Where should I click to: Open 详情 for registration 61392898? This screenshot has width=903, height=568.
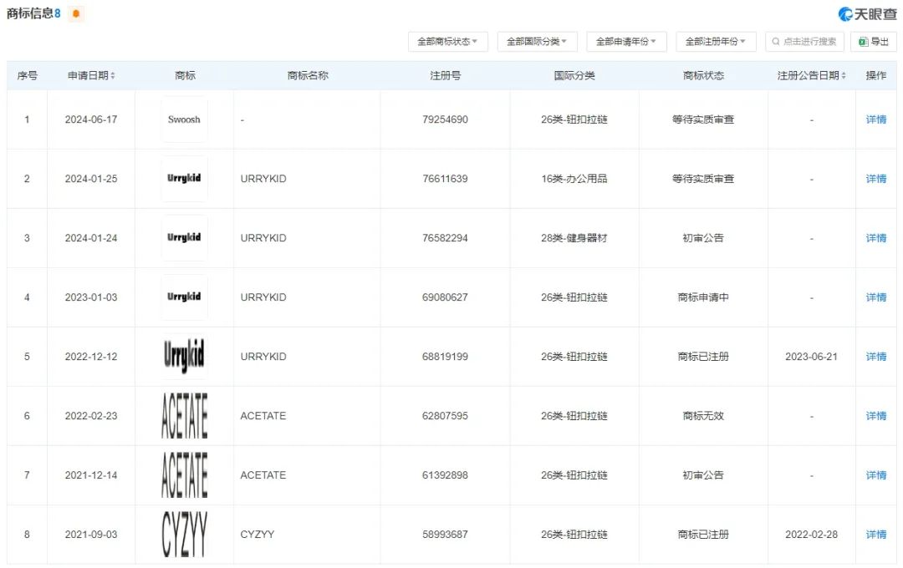point(876,475)
